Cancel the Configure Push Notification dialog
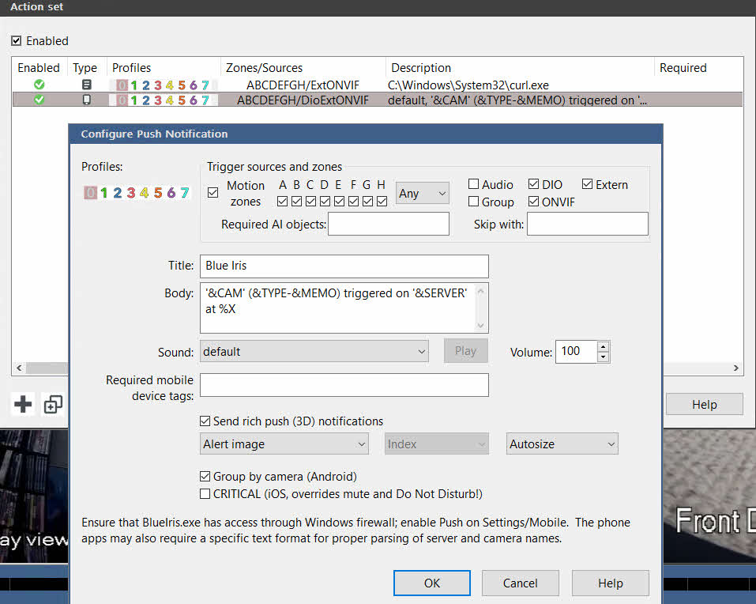Viewport: 756px width, 604px height. (x=521, y=583)
